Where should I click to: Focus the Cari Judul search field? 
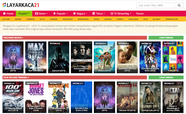pyautogui.click(x=156, y=6)
